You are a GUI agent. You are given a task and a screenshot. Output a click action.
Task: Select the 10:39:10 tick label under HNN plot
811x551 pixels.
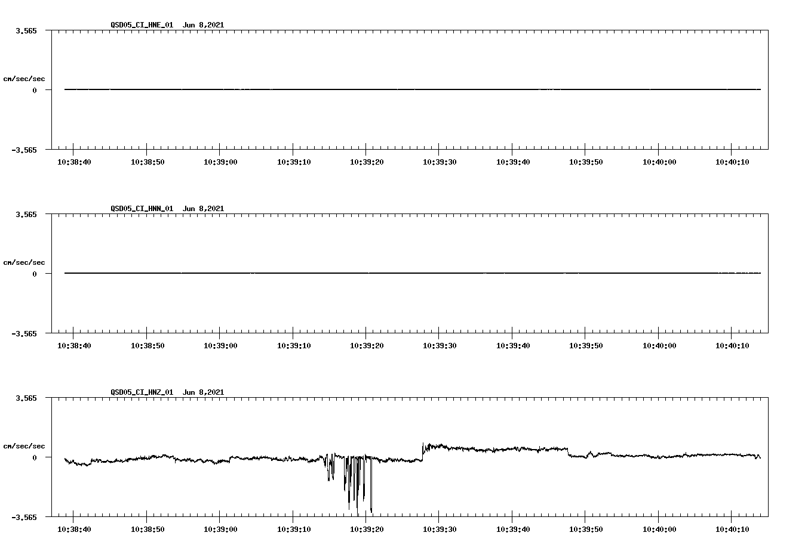(293, 346)
